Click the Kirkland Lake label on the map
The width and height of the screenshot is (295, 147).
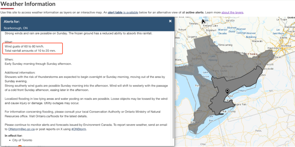[211, 25]
